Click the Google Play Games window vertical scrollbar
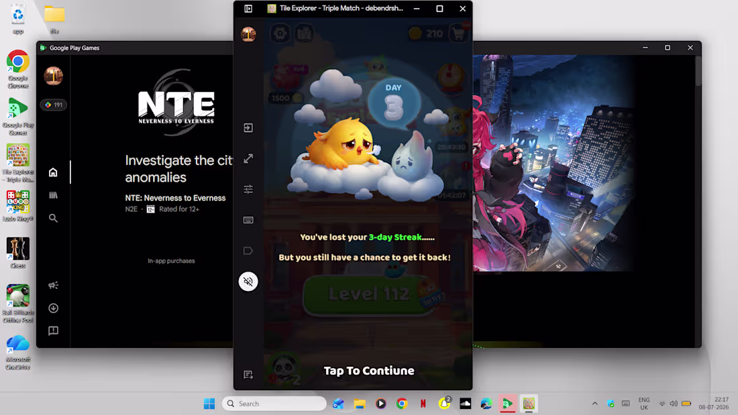Viewport: 738px width, 415px height. 698,70
